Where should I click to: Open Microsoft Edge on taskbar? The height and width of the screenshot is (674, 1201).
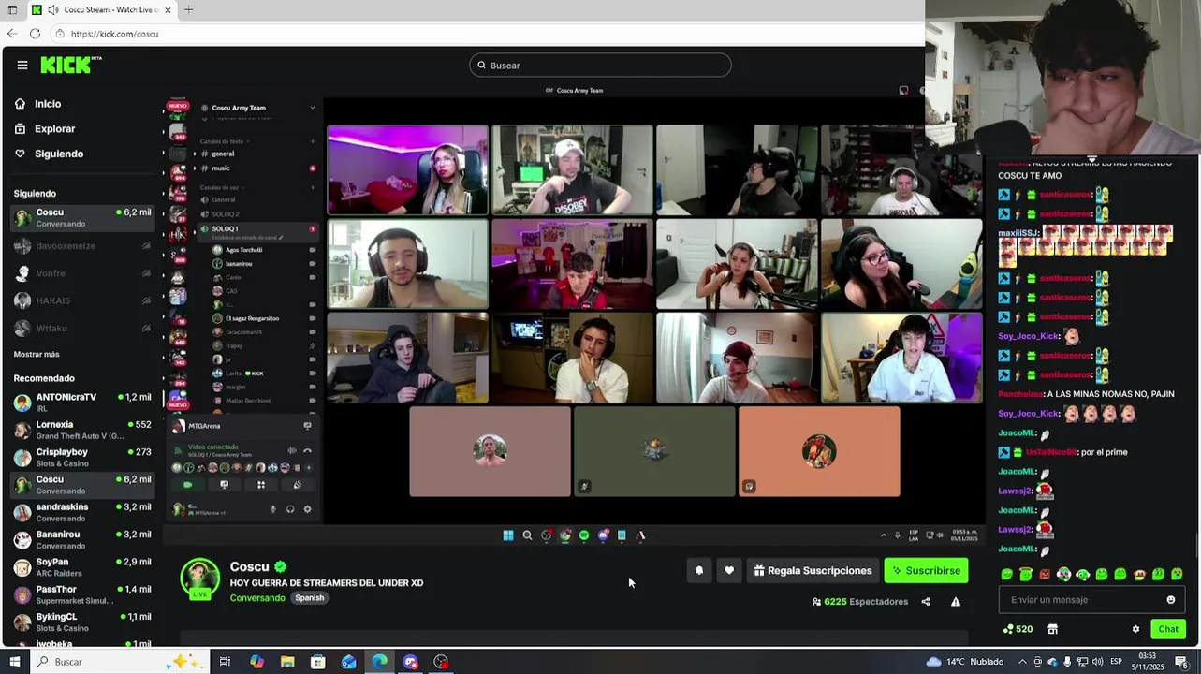(x=379, y=662)
